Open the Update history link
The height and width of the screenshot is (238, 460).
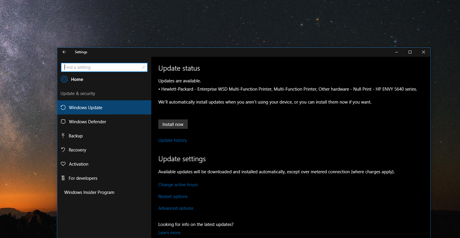click(173, 140)
